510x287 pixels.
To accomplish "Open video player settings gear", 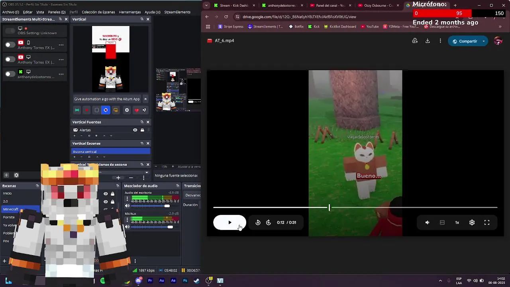I will tap(472, 222).
